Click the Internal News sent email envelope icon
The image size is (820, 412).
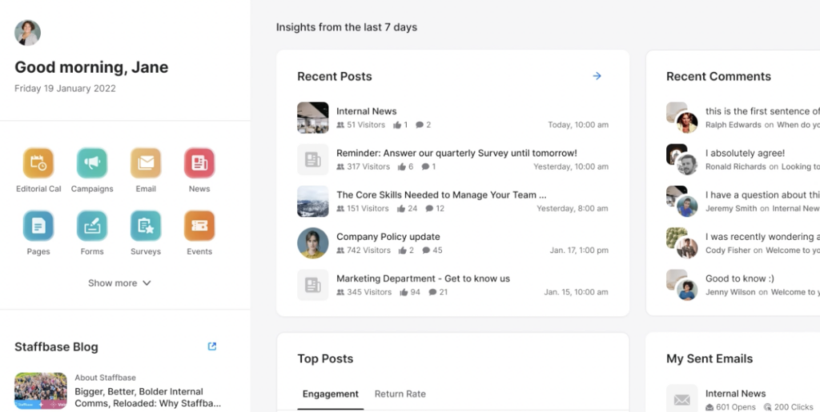[x=682, y=399]
